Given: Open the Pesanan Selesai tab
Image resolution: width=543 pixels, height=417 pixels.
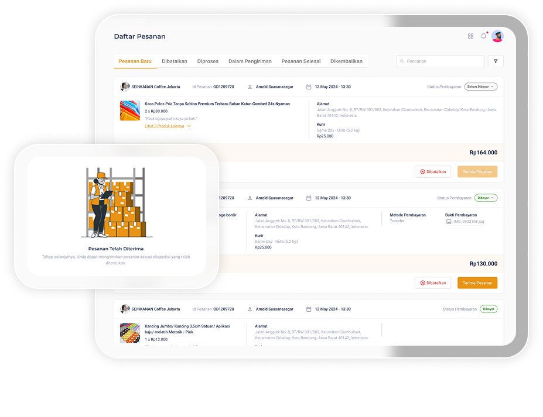Looking at the screenshot, I should coord(300,61).
